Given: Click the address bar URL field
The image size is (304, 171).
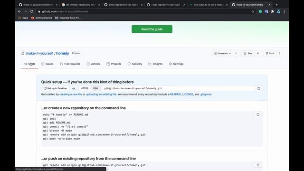Looking at the screenshot, I should click(143, 11).
